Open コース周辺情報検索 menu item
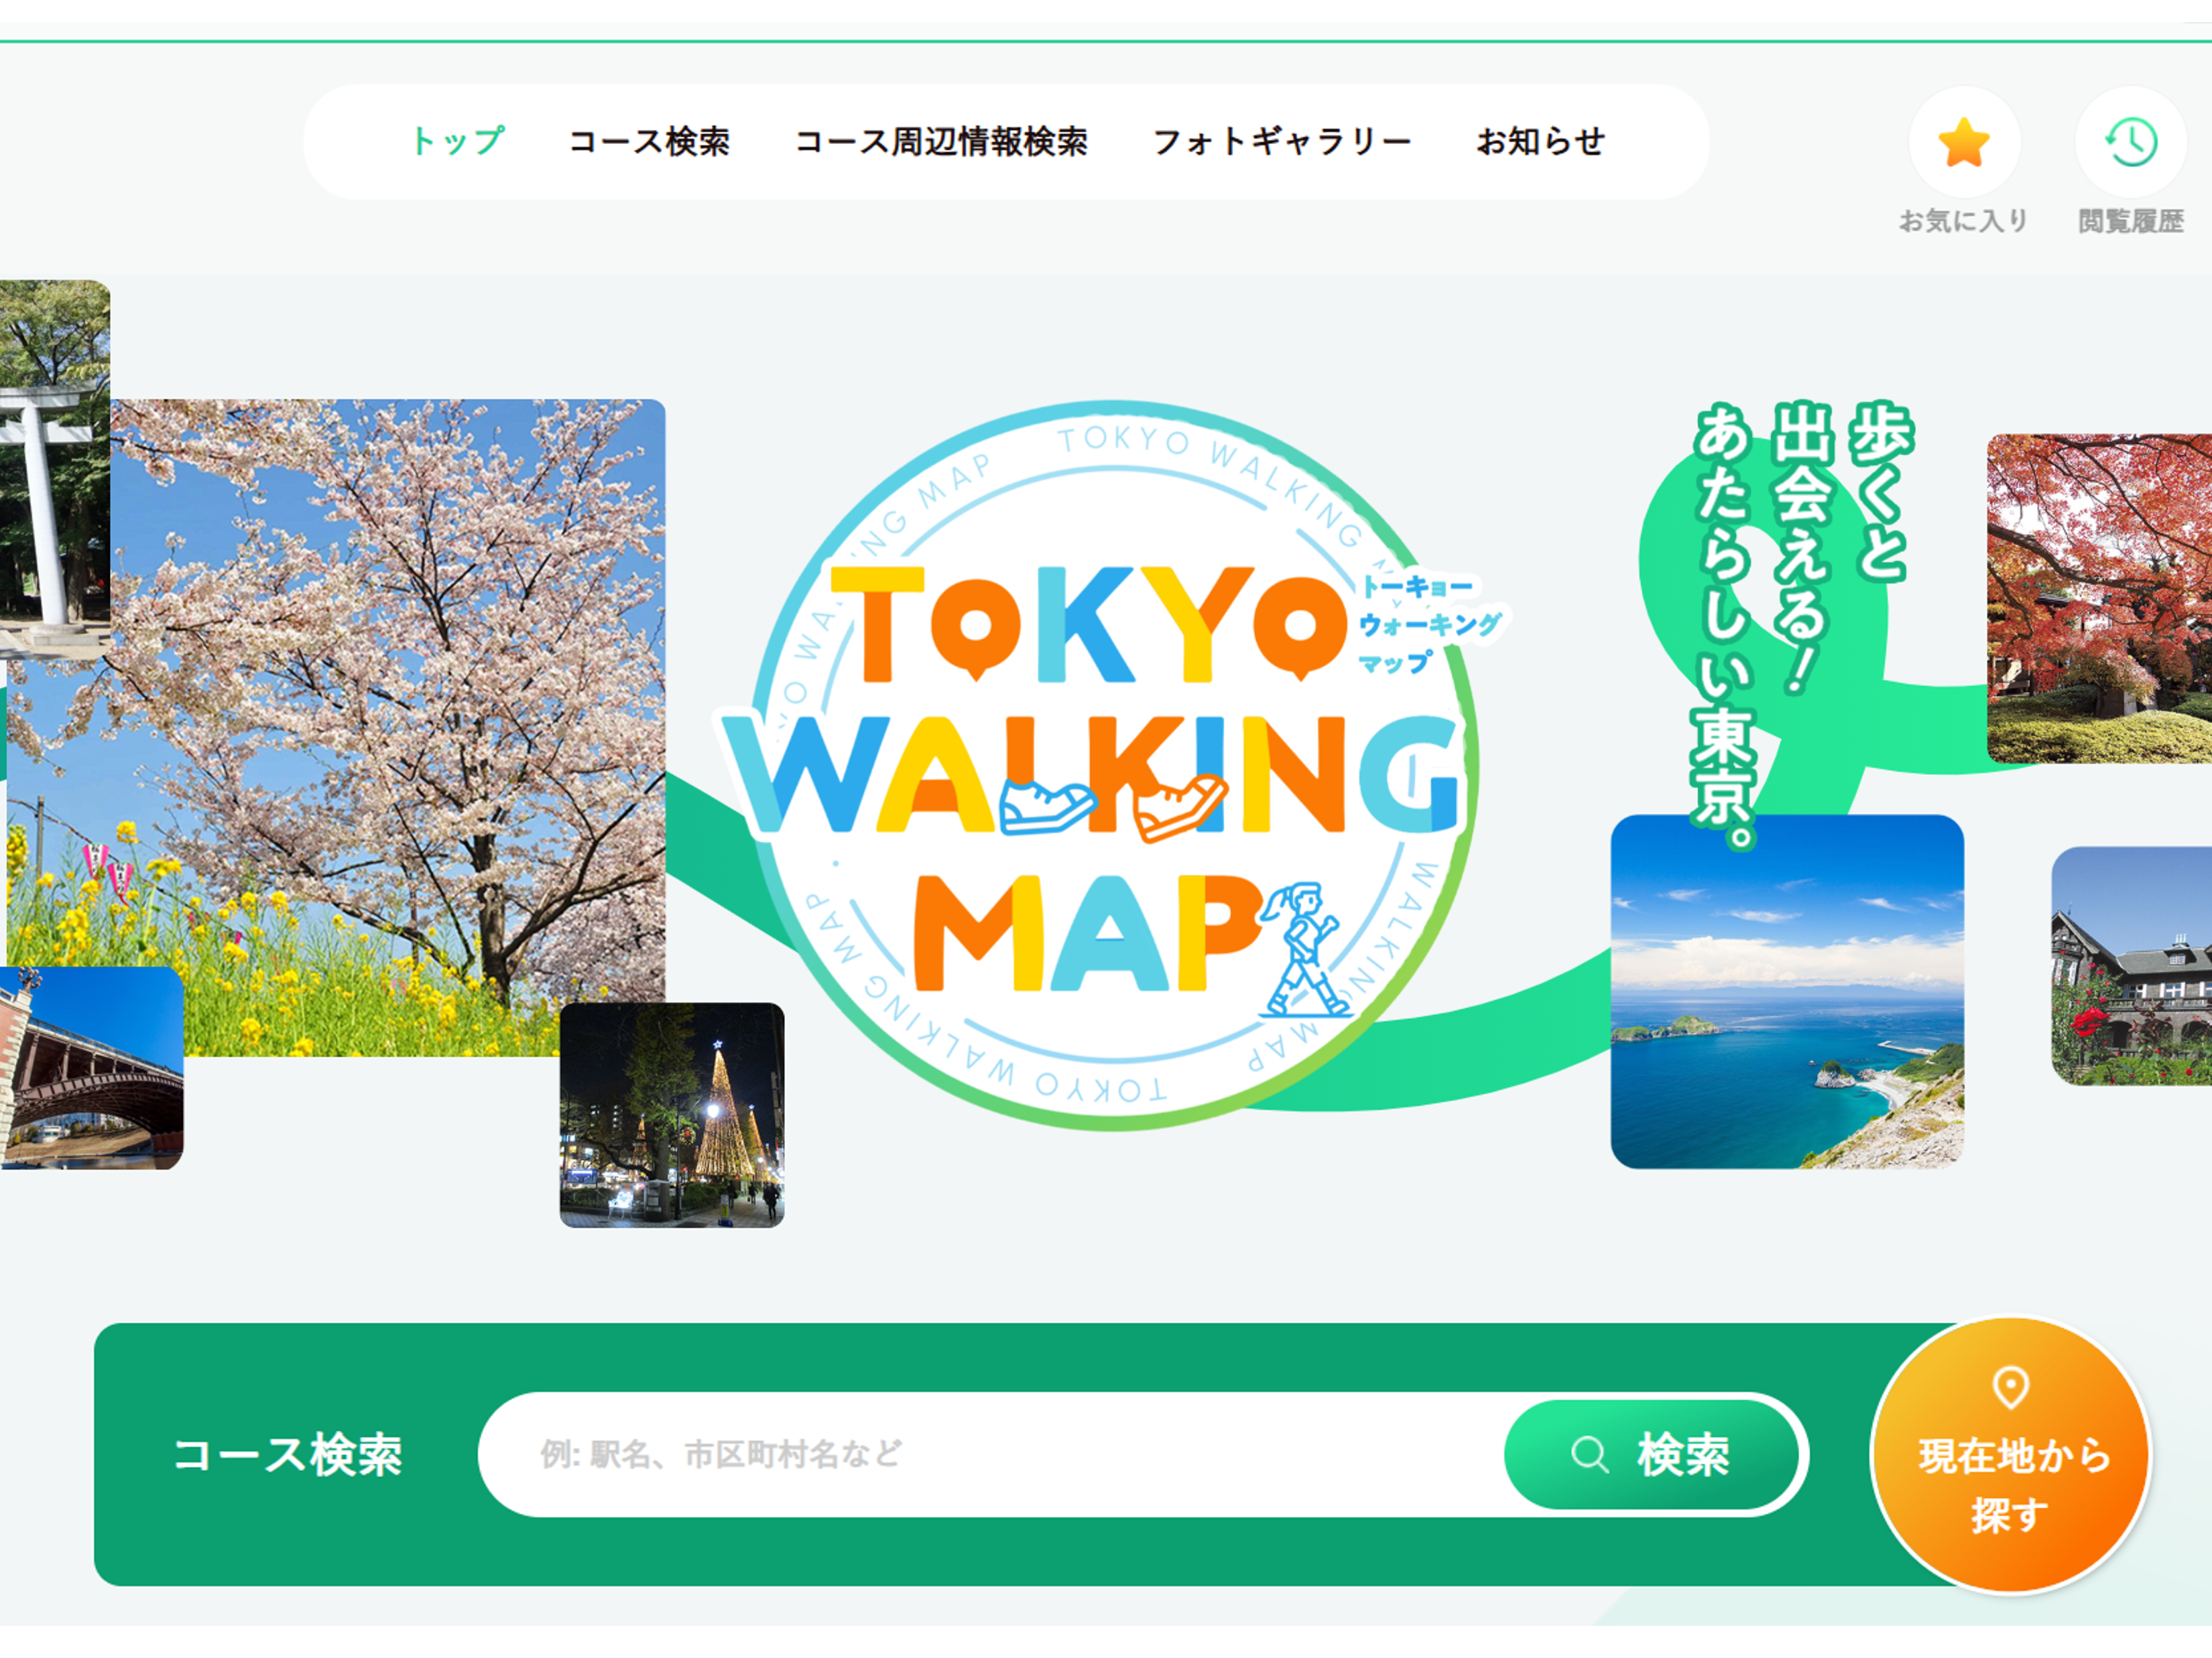 pyautogui.click(x=941, y=142)
